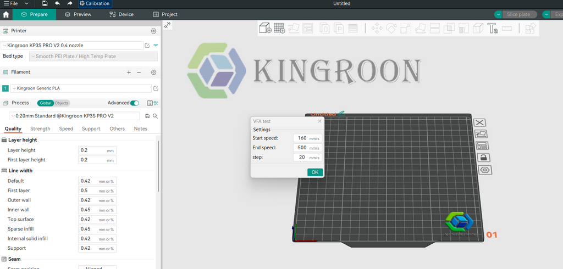
Task: Click the remove plate X icon
Action: [479, 122]
